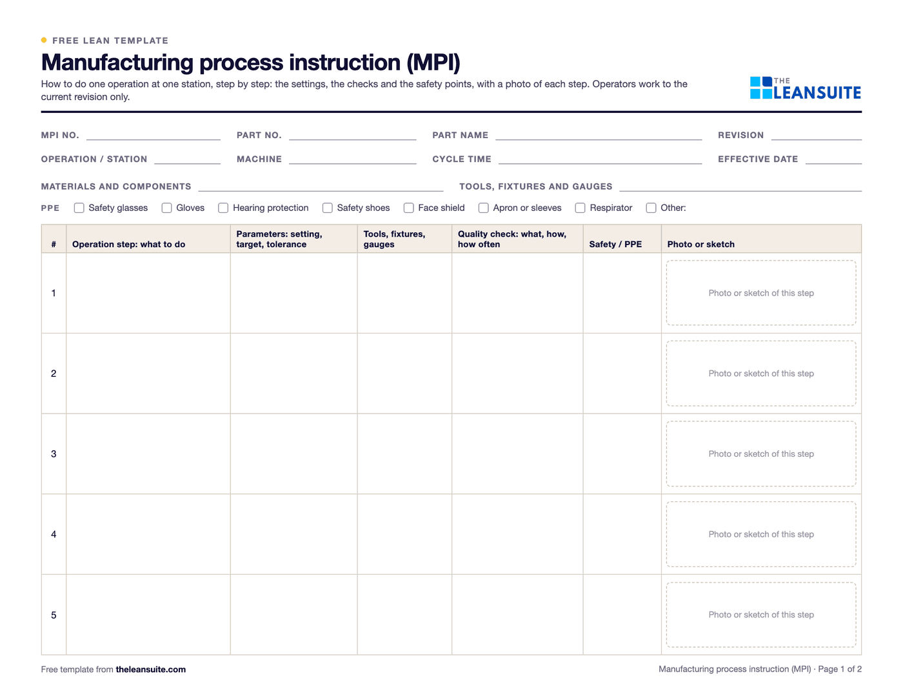Check the Apron or sleeves checkbox
Image resolution: width=903 pixels, height=698 pixels.
[x=484, y=208]
